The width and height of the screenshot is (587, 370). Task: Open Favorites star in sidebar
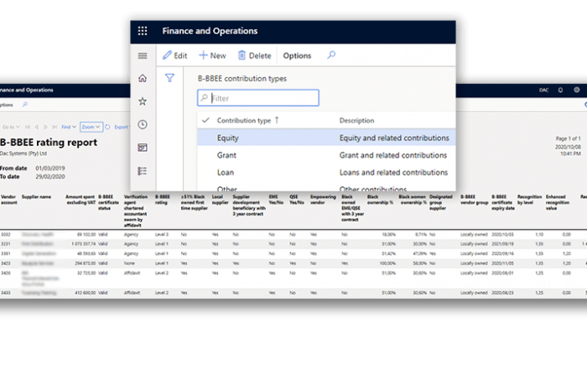143,102
